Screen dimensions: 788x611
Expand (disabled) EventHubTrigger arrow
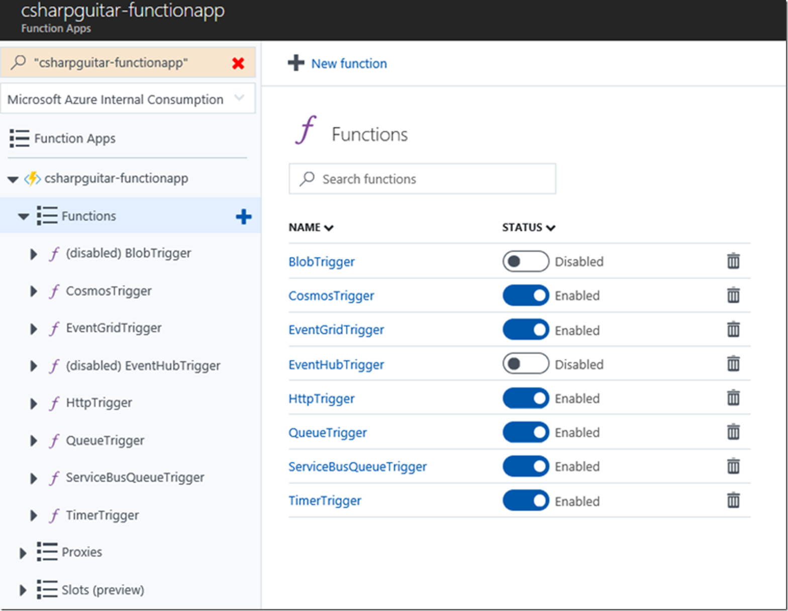(34, 366)
